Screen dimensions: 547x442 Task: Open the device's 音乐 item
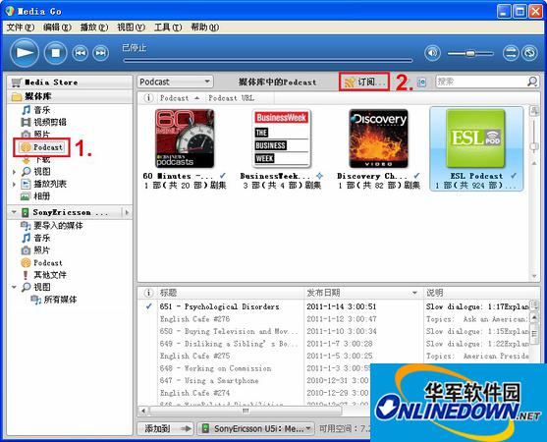pos(36,238)
